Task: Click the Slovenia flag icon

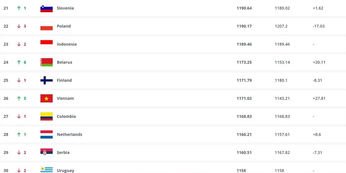Action: click(46, 8)
